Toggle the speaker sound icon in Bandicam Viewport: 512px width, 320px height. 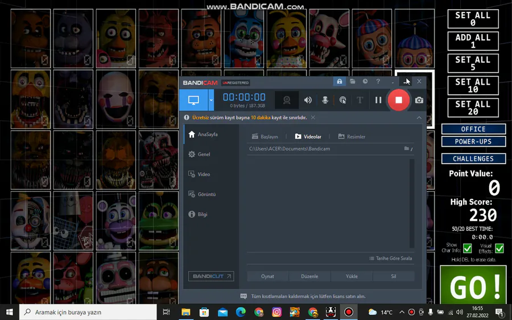point(308,100)
